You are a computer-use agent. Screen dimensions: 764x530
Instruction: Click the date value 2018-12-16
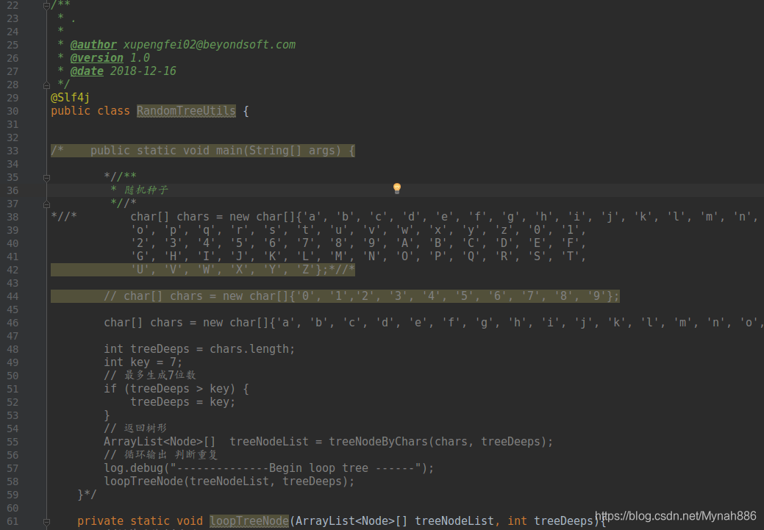tap(143, 71)
